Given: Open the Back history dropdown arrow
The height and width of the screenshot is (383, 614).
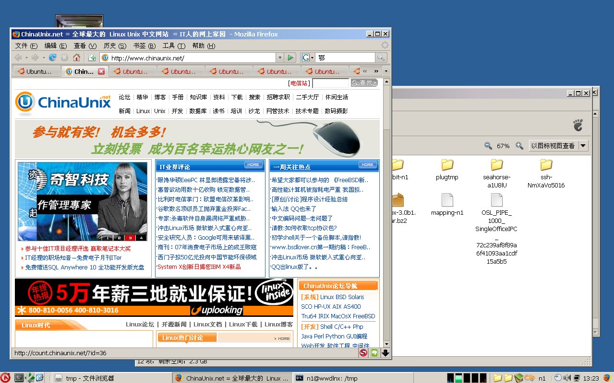Looking at the screenshot, I should pos(26,58).
